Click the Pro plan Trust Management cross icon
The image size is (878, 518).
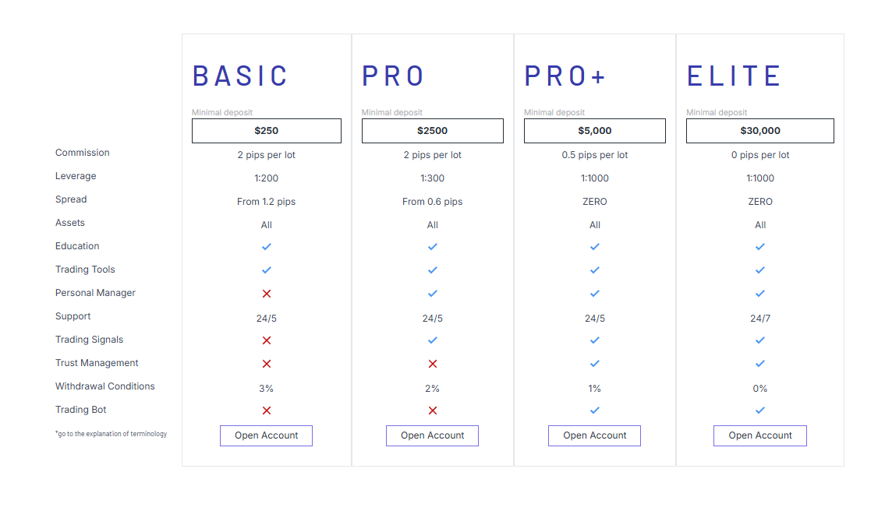433,364
